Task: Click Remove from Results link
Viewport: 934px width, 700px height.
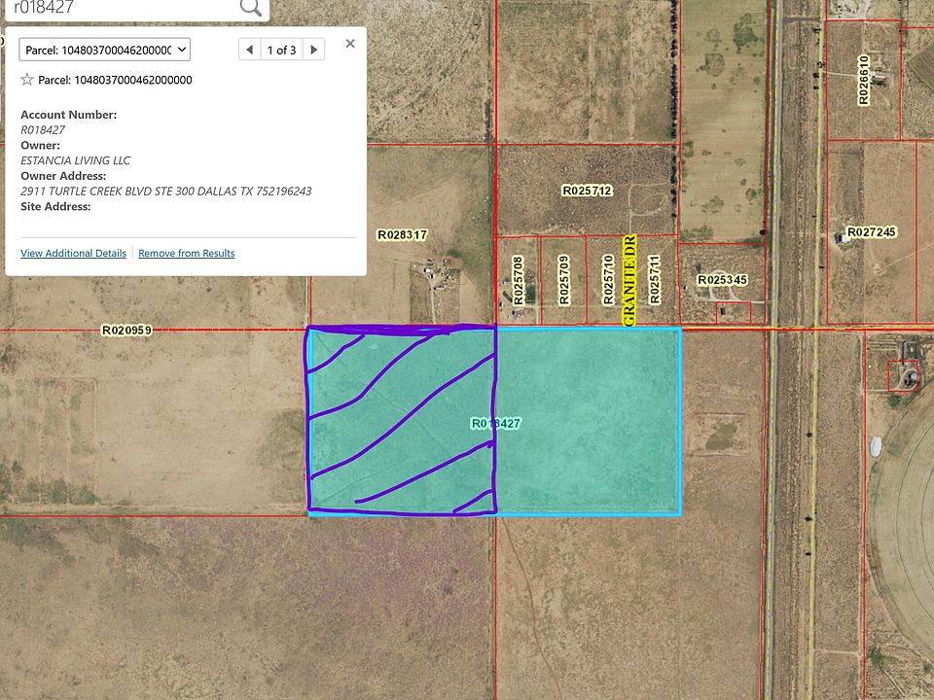Action: point(186,253)
